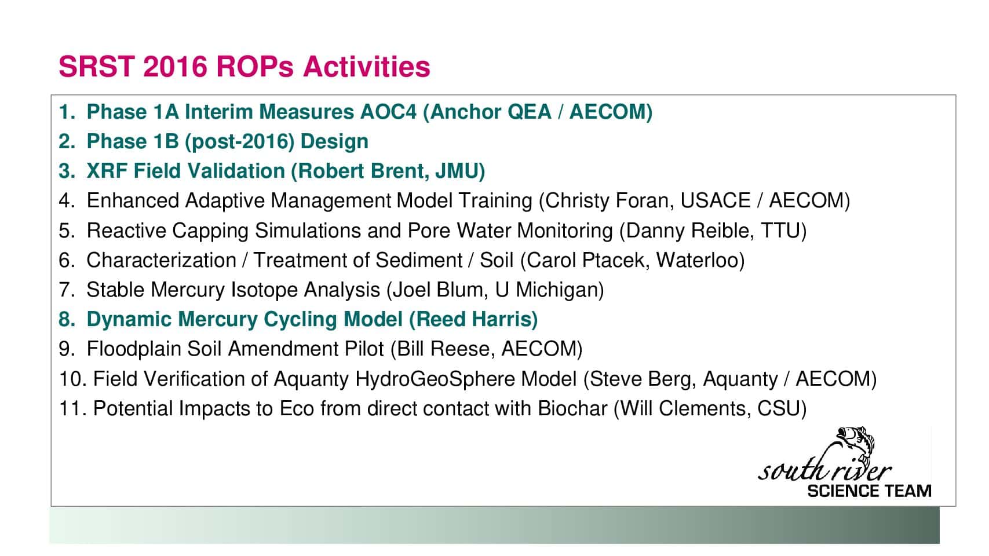Click the 'SRST 2016 ROPs Activities' title
This screenshot has height=556, width=989.
pyautogui.click(x=244, y=67)
